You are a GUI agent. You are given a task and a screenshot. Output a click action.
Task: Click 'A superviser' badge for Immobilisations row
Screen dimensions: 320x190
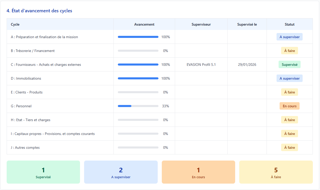[x=290, y=78]
